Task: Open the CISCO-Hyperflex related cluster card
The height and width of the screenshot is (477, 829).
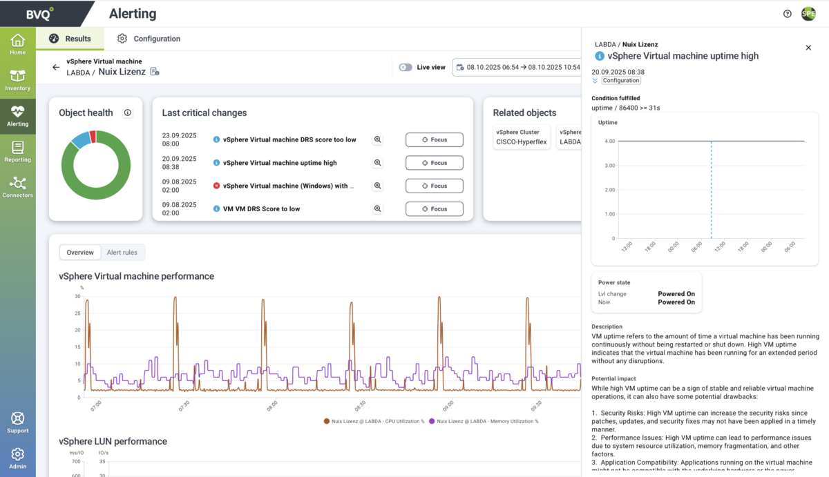Action: coord(522,137)
